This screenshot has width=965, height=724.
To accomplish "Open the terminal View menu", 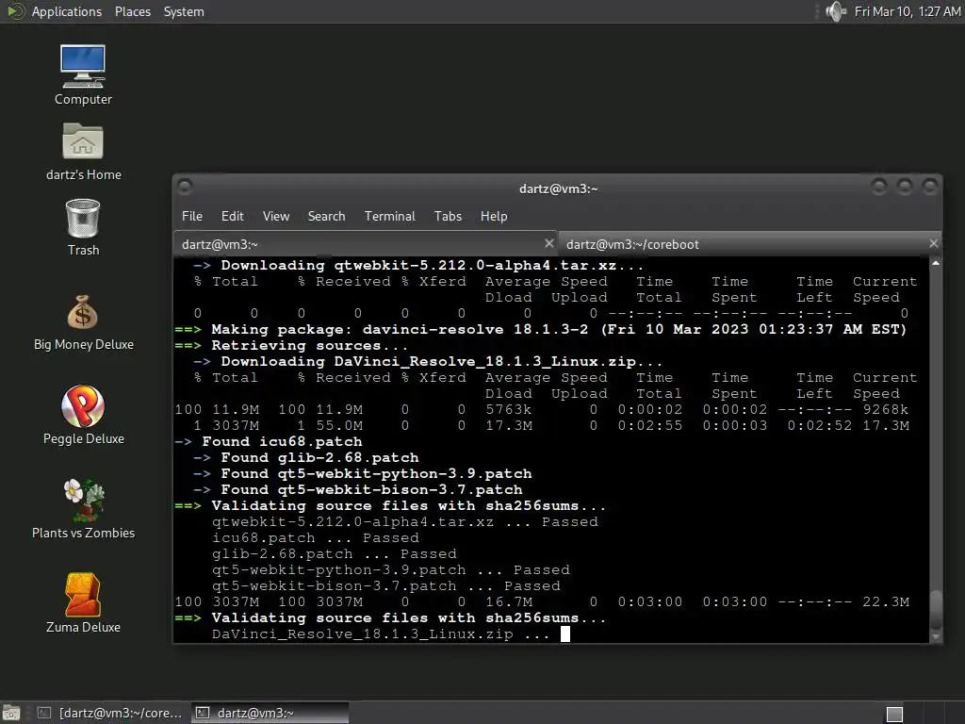I will (276, 216).
